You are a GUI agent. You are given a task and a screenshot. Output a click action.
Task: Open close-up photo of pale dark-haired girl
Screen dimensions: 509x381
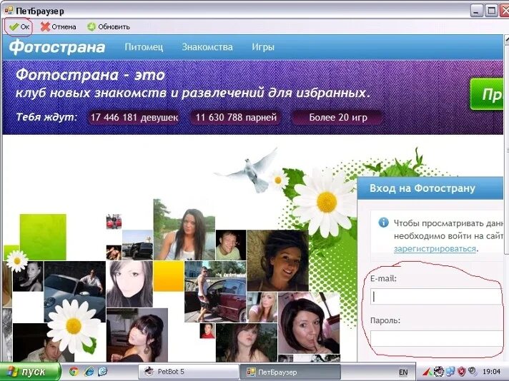click(x=129, y=284)
